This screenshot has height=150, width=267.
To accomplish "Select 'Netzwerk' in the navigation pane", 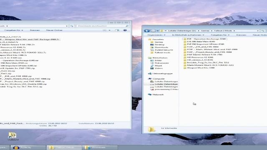I will coord(158,95).
